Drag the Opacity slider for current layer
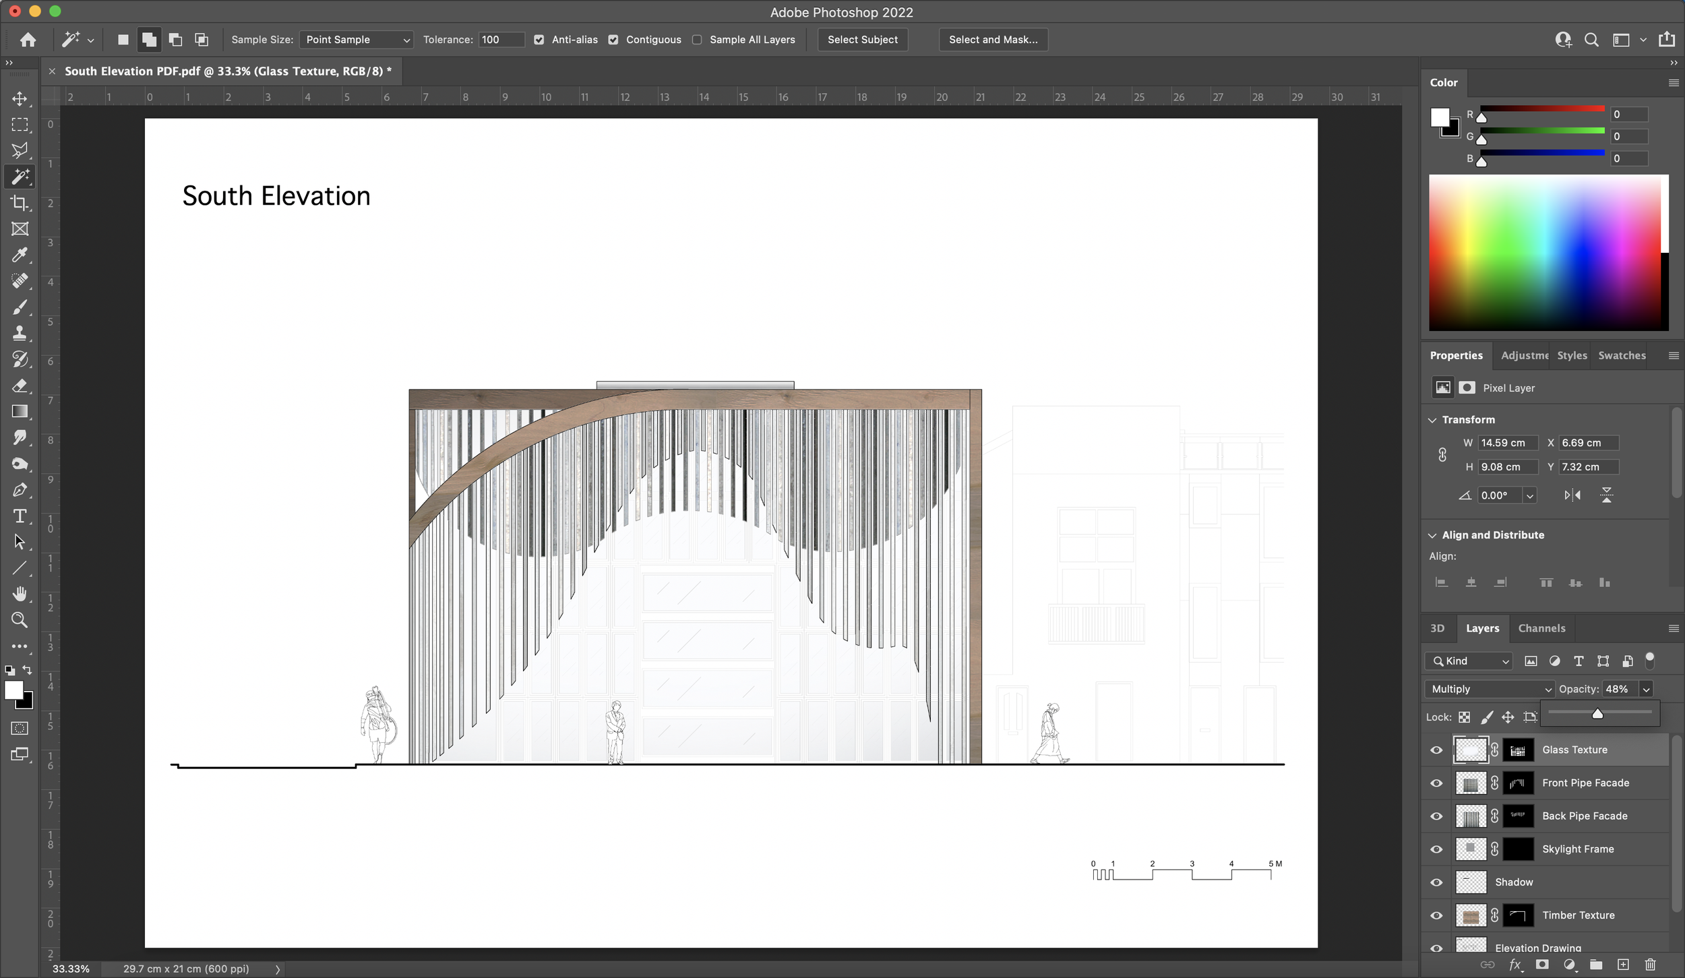The image size is (1685, 978). [x=1597, y=714]
